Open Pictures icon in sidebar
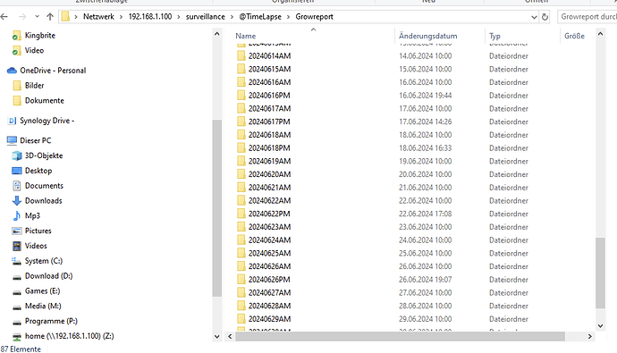This screenshot has height=353, width=617. tap(17, 231)
